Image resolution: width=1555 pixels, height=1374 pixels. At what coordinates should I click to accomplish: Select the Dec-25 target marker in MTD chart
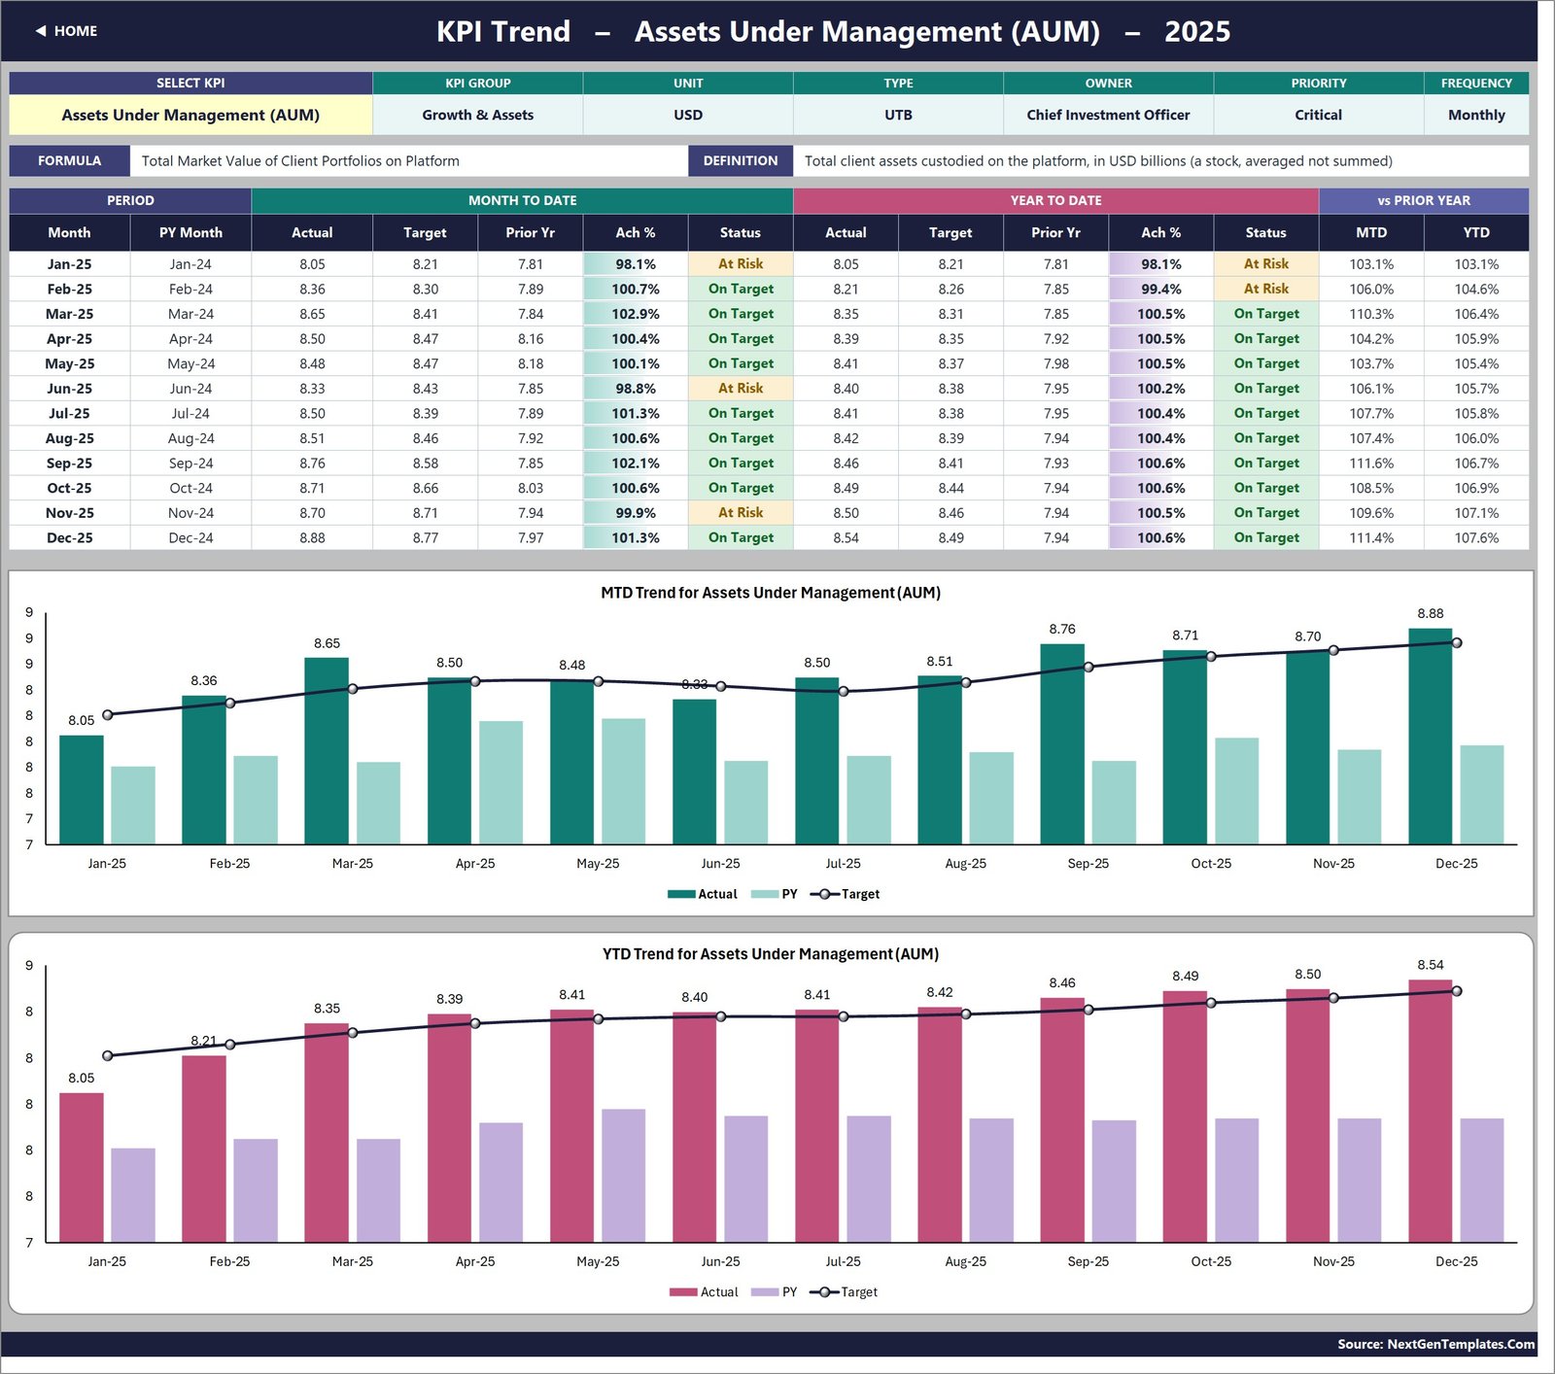click(x=1456, y=642)
